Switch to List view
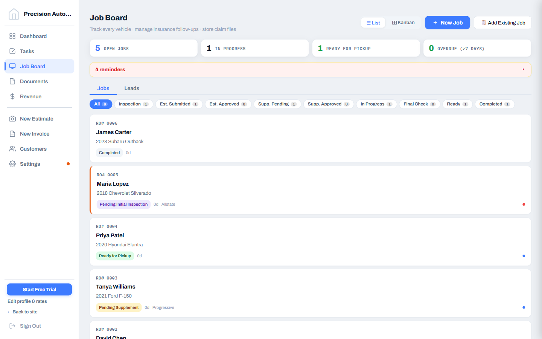The height and width of the screenshot is (339, 542). pyautogui.click(x=373, y=23)
